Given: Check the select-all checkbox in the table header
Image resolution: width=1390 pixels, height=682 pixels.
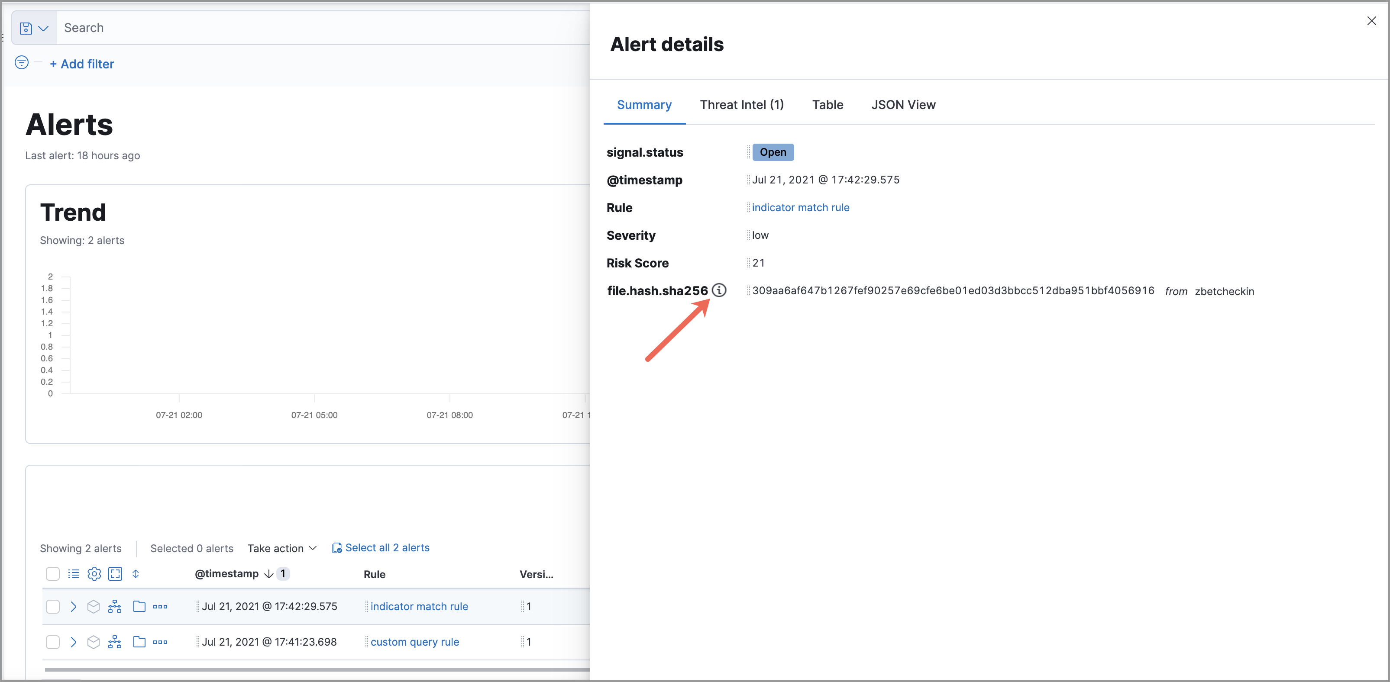Looking at the screenshot, I should click(52, 574).
